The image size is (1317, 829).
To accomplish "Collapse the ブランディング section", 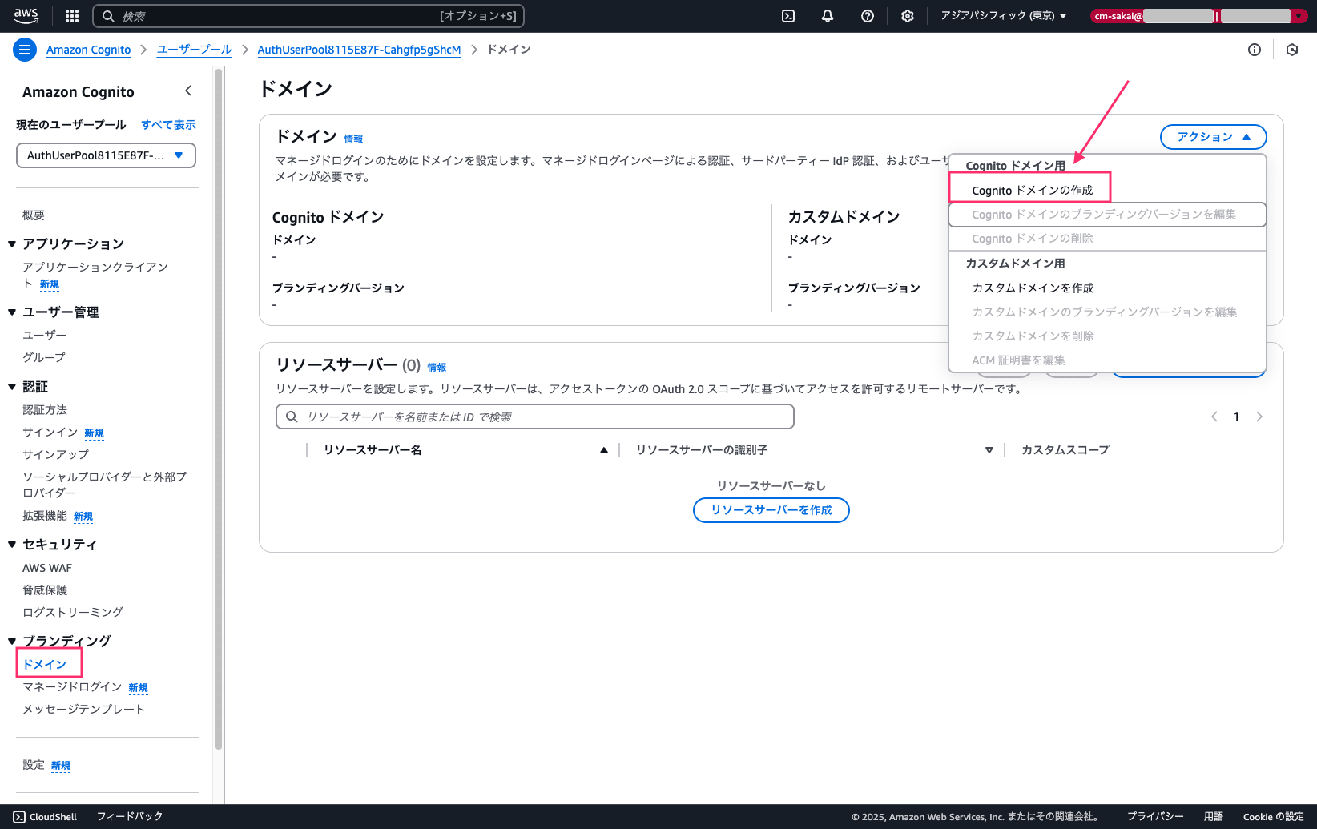I will click(12, 642).
